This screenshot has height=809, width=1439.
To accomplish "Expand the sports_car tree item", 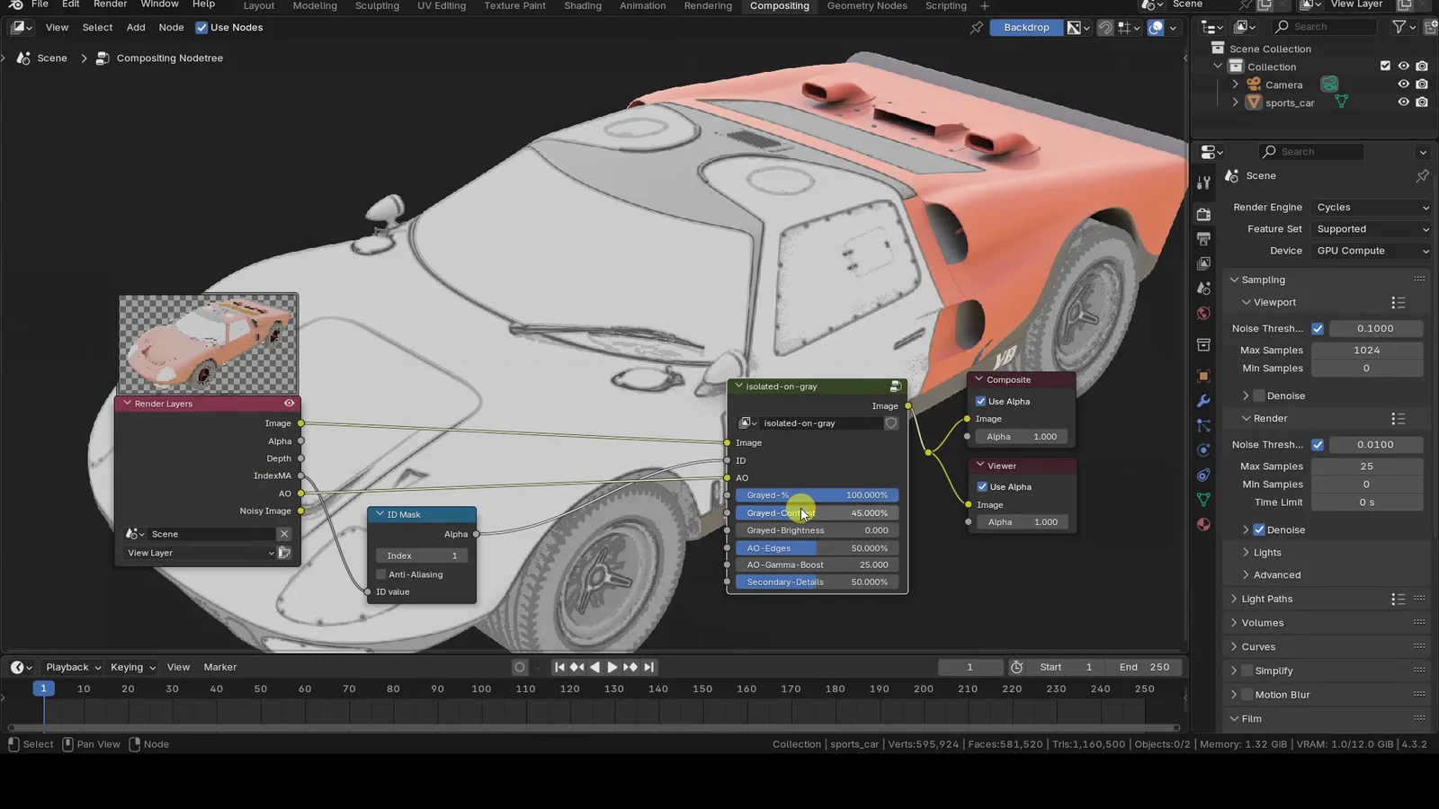I will tap(1235, 102).
